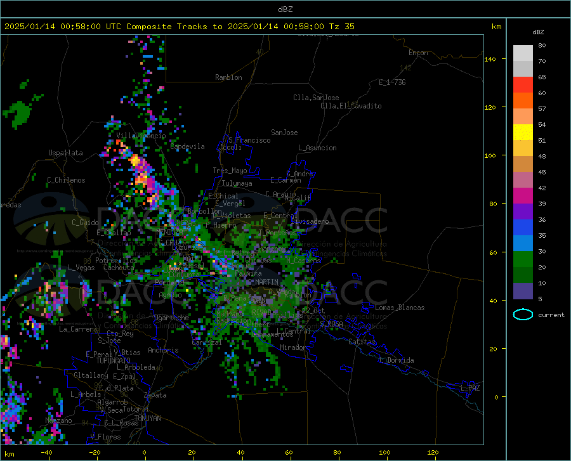Click the 'Tz 35' threshold text

click(x=341, y=27)
